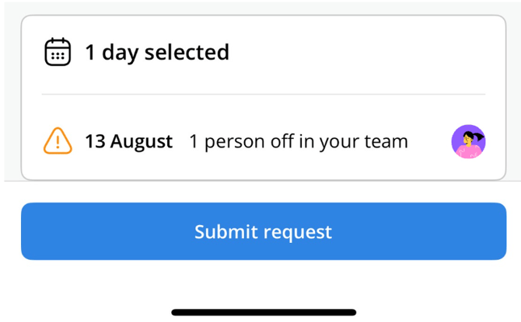Click the number '13' in the date
521x322 pixels.
point(96,141)
